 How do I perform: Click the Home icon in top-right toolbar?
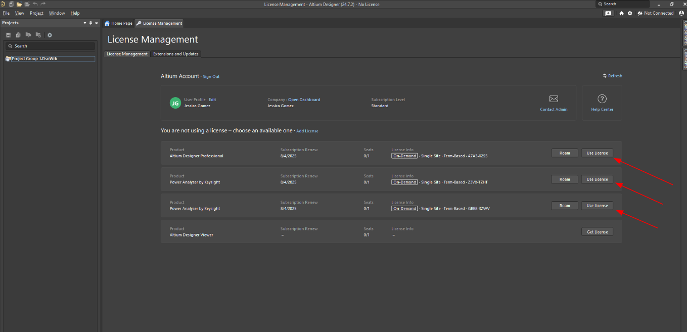[x=622, y=13]
